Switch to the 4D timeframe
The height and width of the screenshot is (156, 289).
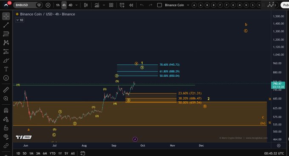(71, 5)
